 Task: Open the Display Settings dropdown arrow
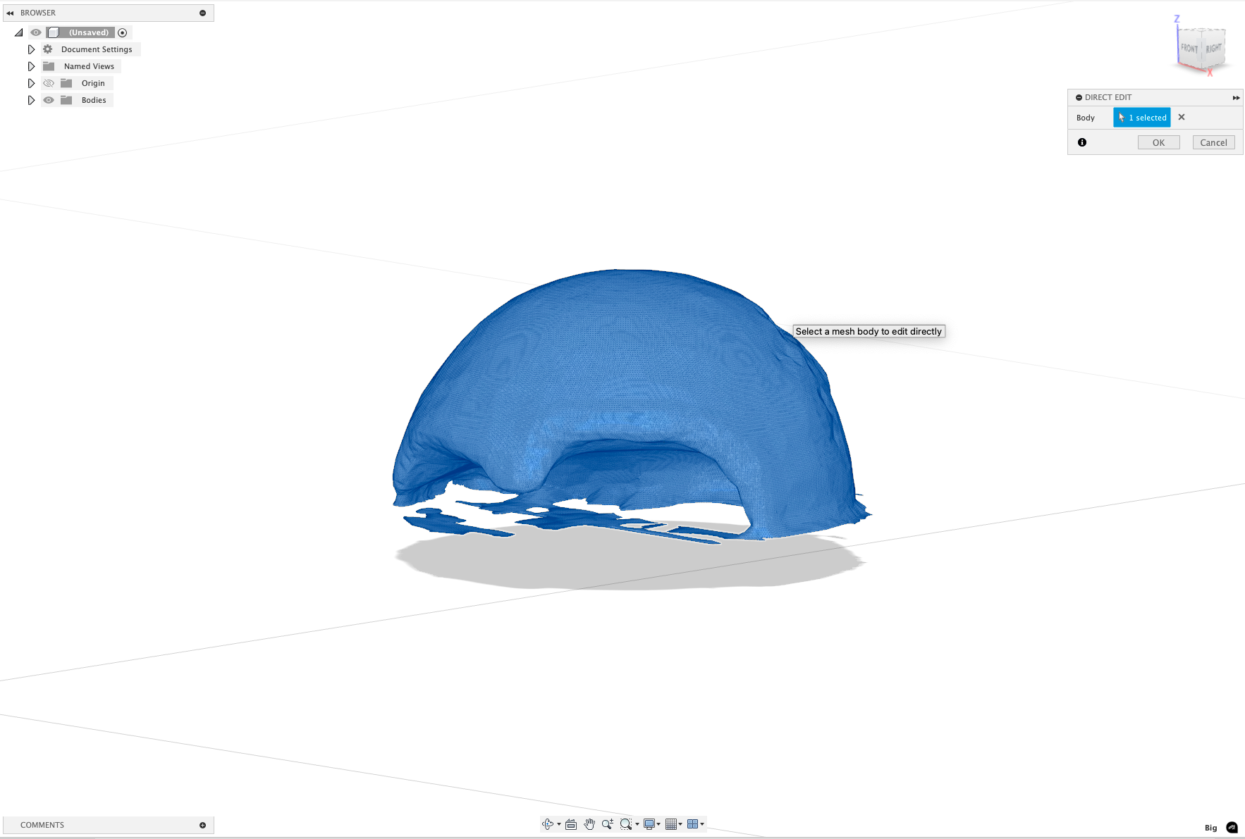click(x=658, y=824)
